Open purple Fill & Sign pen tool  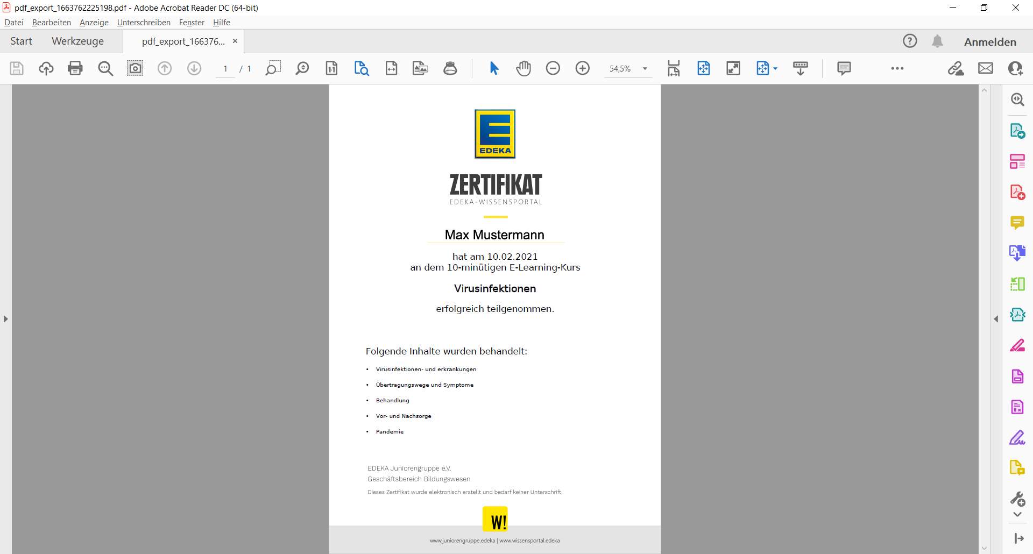[1017, 438]
